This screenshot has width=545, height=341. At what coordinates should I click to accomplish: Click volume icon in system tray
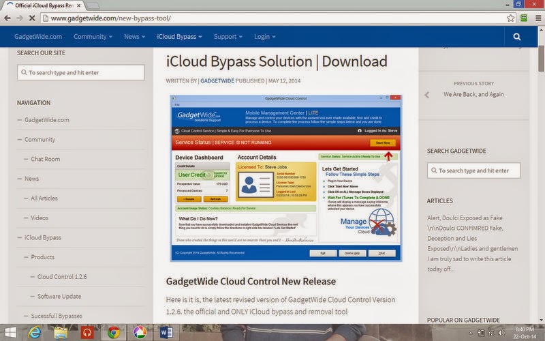pyautogui.click(x=501, y=333)
